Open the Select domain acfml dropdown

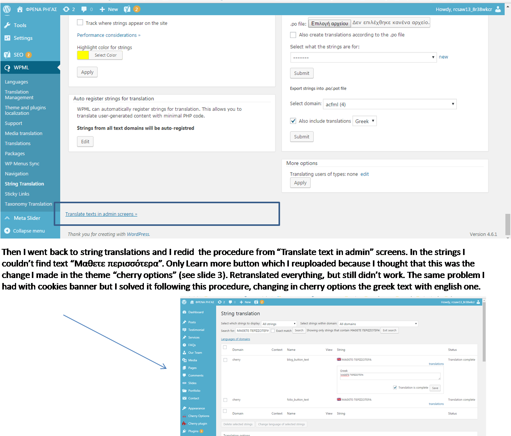(390, 104)
